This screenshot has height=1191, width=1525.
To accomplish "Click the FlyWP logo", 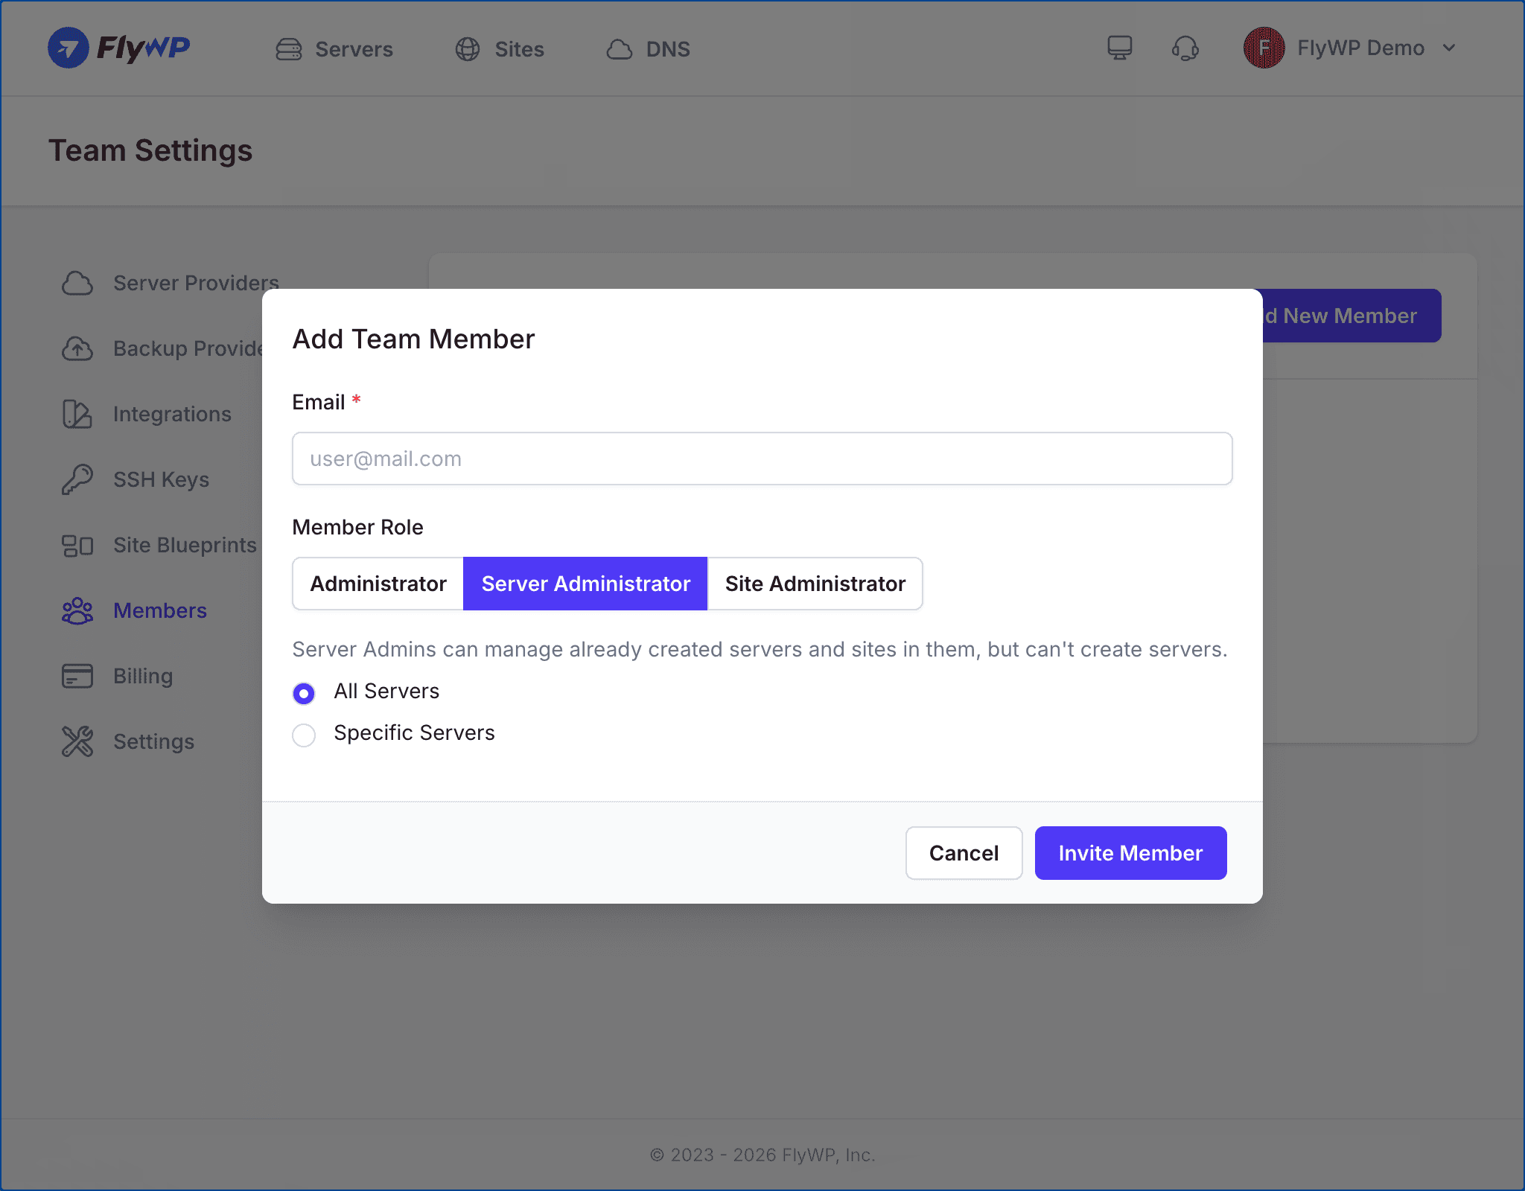I will (119, 48).
